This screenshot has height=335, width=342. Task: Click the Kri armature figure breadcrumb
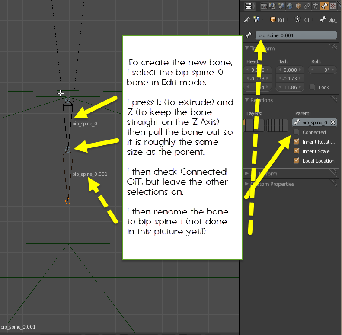302,20
